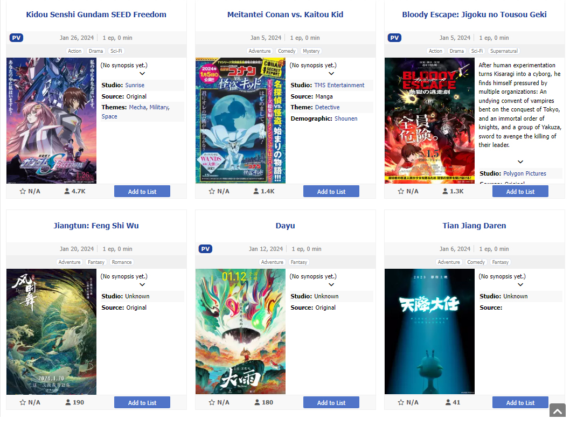The image size is (570, 447).
Task: Open the PV badge for Bloody Escape
Action: click(x=394, y=38)
